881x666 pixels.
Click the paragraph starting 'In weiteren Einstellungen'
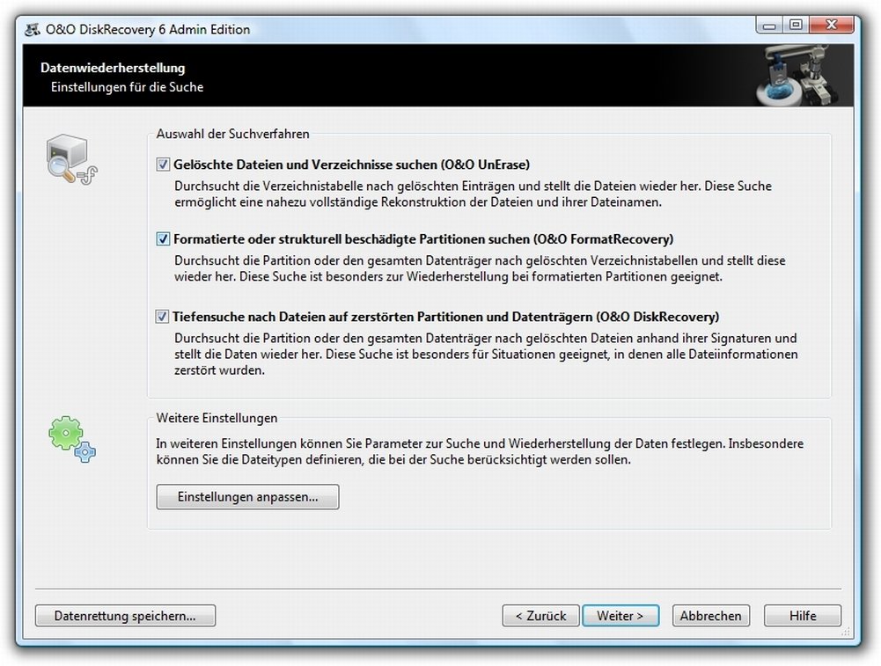point(480,451)
